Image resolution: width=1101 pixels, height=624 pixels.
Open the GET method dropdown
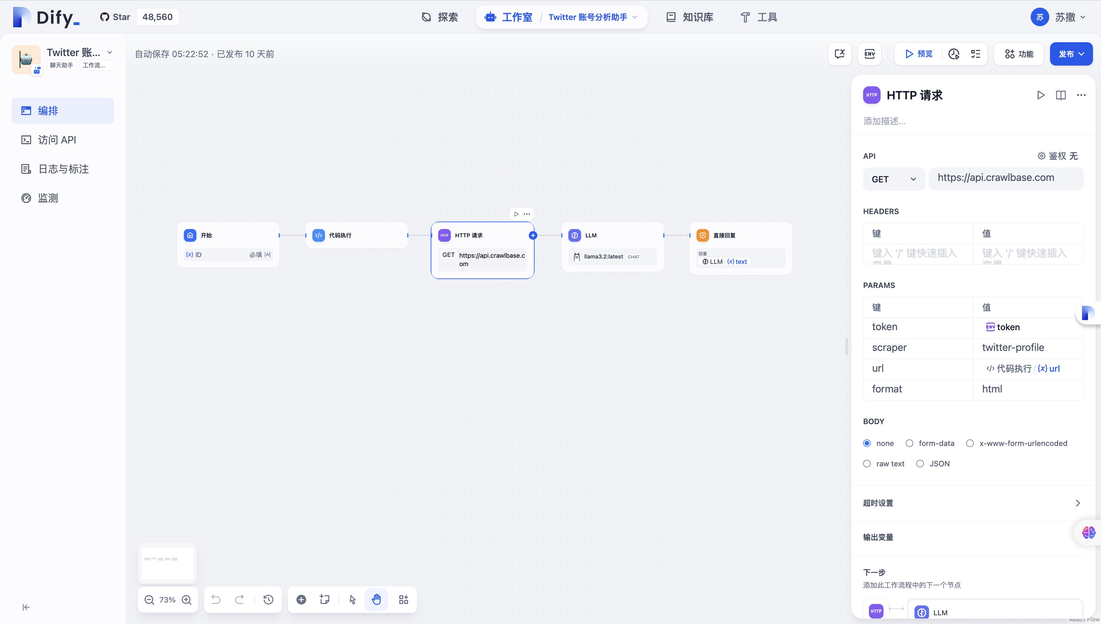point(894,179)
